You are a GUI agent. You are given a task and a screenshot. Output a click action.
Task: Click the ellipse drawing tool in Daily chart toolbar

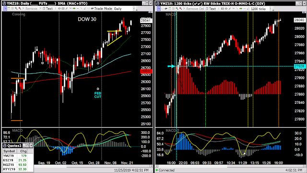(x=59, y=9)
